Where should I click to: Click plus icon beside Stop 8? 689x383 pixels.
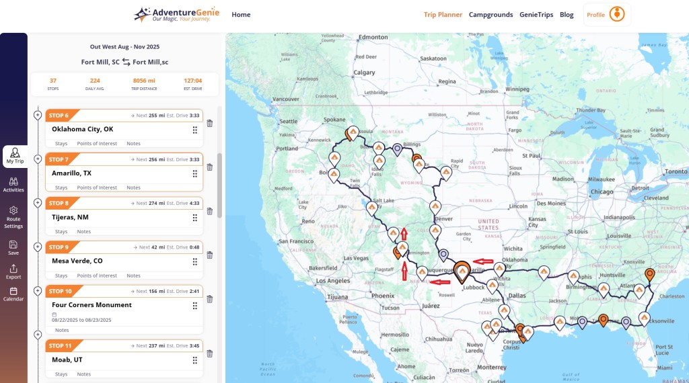[x=38, y=203]
